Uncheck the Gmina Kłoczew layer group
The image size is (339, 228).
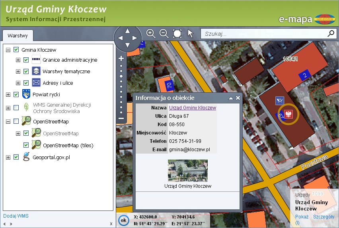click(16, 50)
